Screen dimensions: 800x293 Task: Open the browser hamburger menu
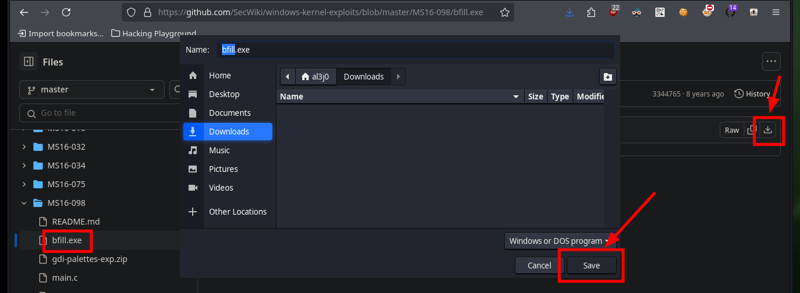tap(775, 12)
